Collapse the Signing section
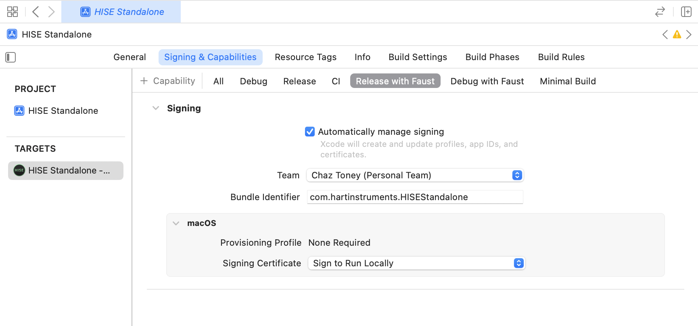 156,108
